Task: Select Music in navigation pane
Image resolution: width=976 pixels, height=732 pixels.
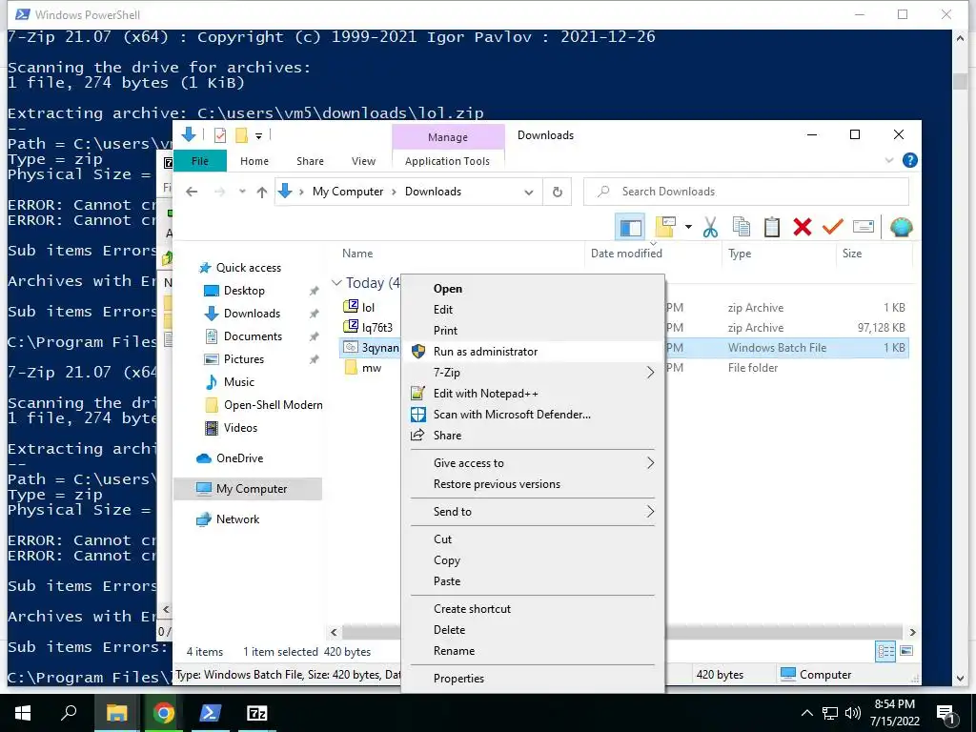Action: pos(239,382)
